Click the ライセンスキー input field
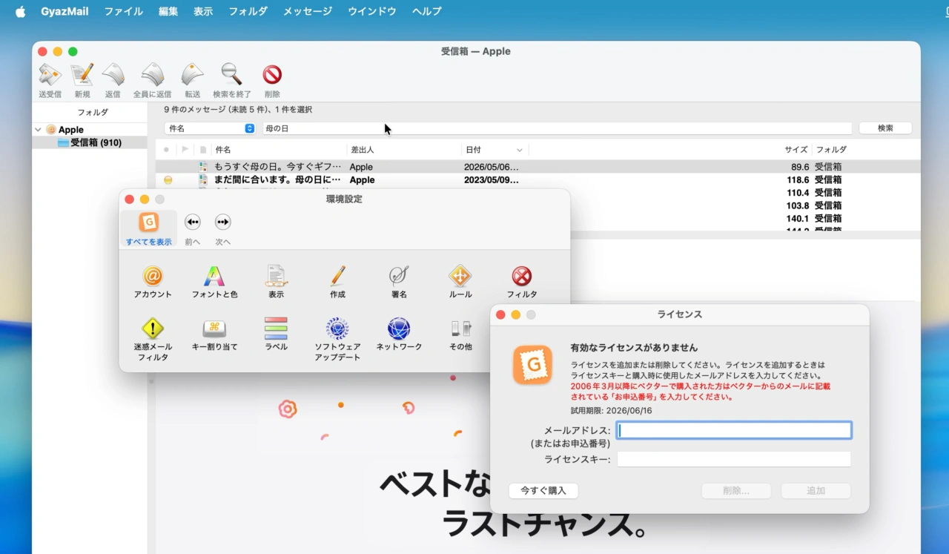949x554 pixels. pyautogui.click(x=734, y=460)
